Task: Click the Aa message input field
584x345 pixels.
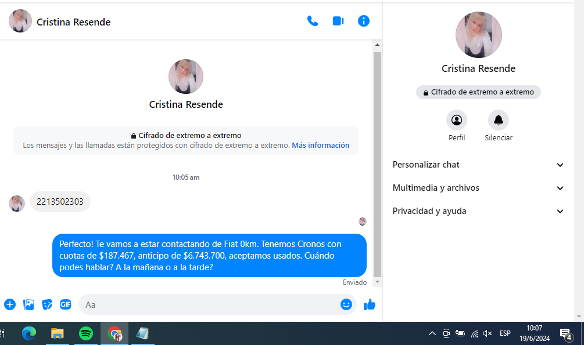Action: click(x=209, y=304)
